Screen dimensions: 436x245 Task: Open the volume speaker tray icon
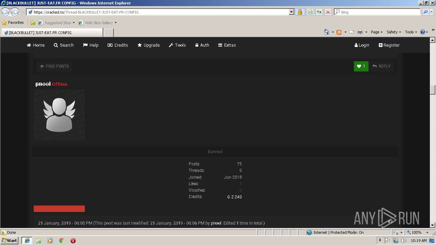[404, 241]
